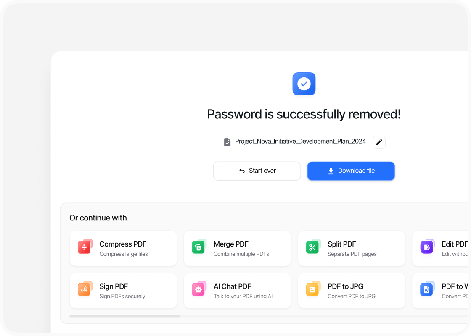Open the Merge PDF tool card

237,248
